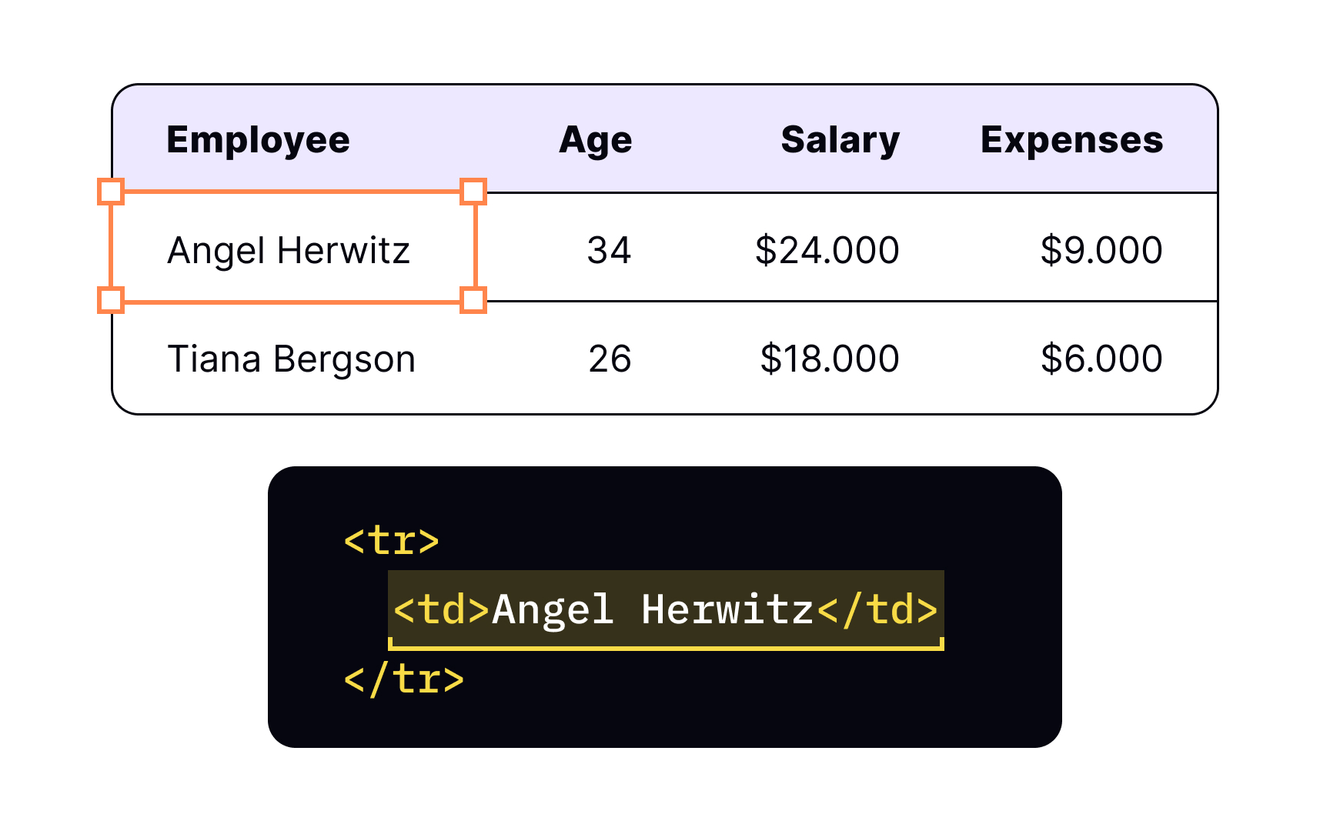The image size is (1330, 831).
Task: Click the closing </td> tag in code
Action: pos(877,609)
